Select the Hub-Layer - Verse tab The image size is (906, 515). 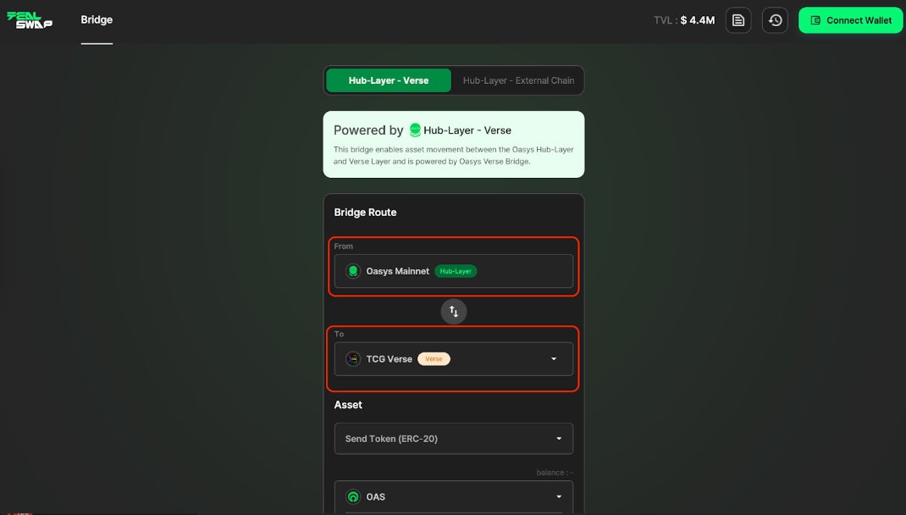389,80
